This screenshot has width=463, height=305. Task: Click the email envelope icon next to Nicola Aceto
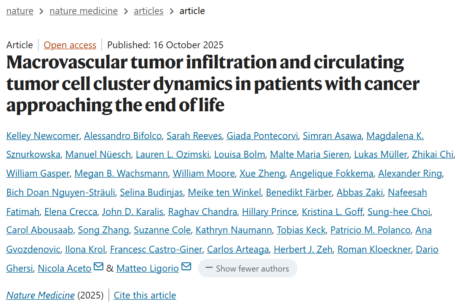point(98,267)
